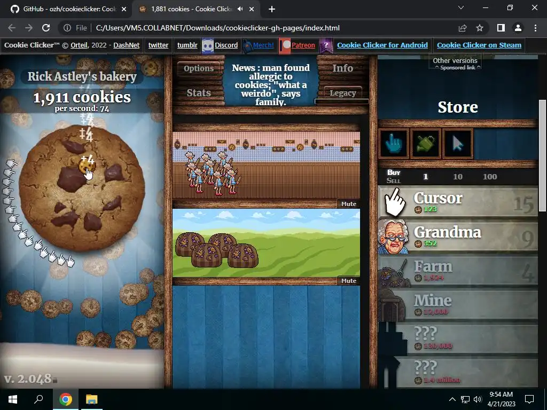
Task: Purchase a Cursor building
Action: tap(458, 202)
